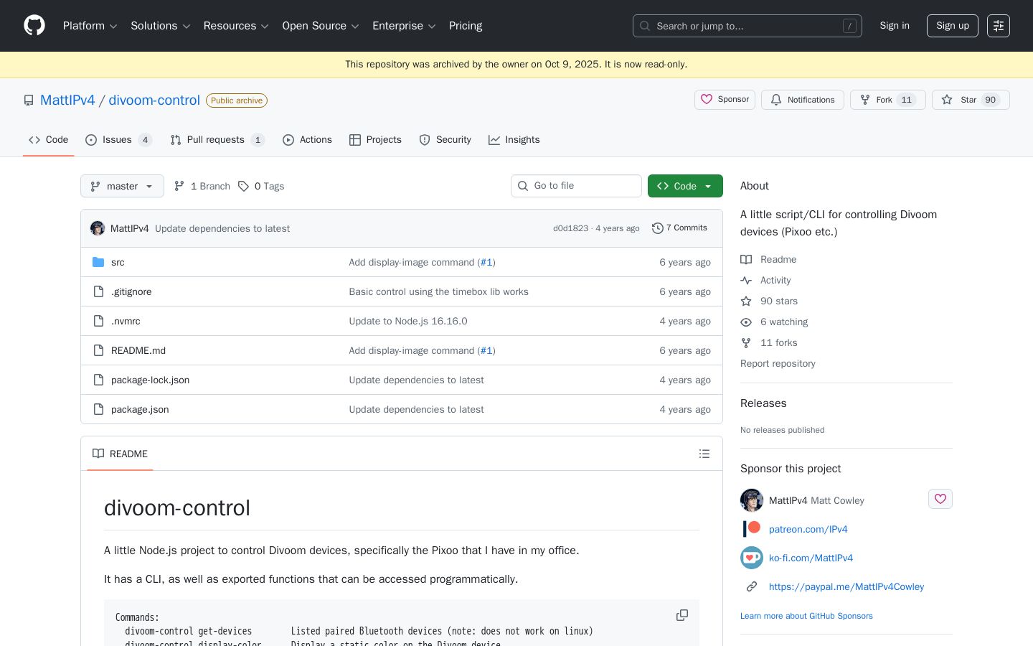Switch to the Insights tab
This screenshot has width=1033, height=646.
click(x=514, y=140)
